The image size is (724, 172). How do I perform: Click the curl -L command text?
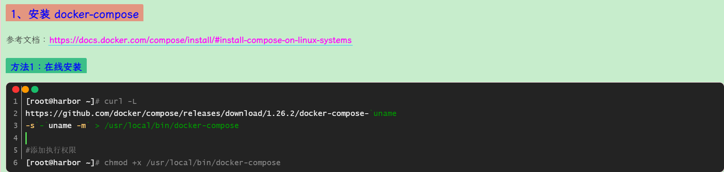click(x=120, y=102)
